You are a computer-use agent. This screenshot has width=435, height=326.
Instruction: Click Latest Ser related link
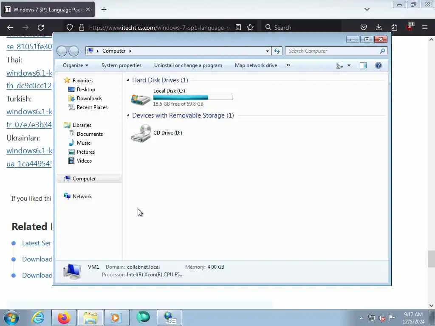(x=37, y=243)
